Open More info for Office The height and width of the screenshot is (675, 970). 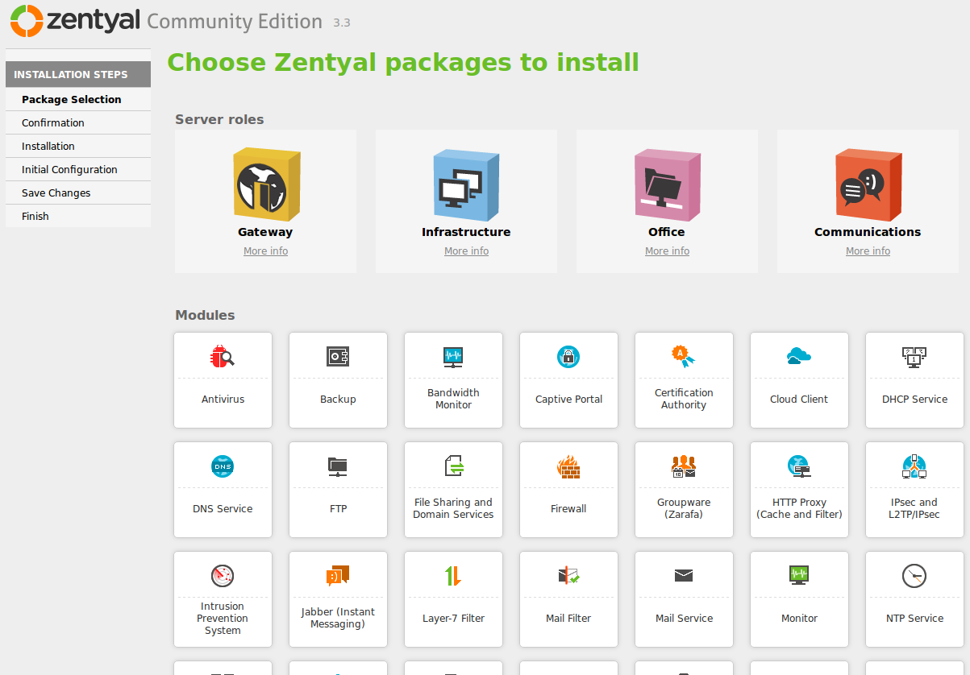[x=667, y=251]
